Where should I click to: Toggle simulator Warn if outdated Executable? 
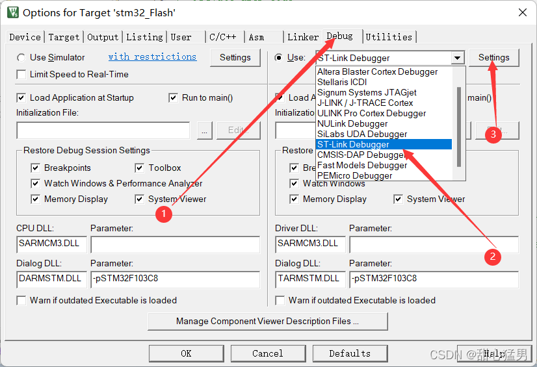tap(21, 301)
